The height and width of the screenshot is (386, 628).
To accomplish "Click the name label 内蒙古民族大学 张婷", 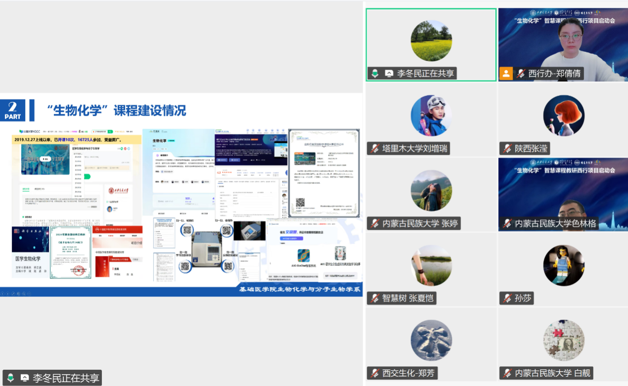I will (x=420, y=223).
